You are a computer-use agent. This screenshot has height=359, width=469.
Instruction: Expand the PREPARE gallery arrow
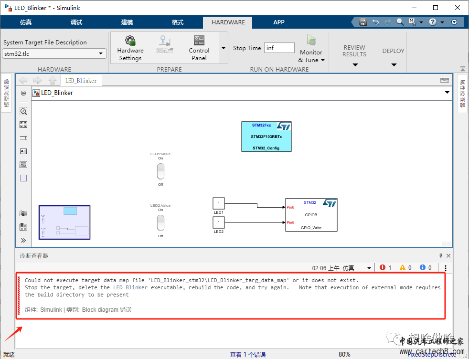pos(224,48)
